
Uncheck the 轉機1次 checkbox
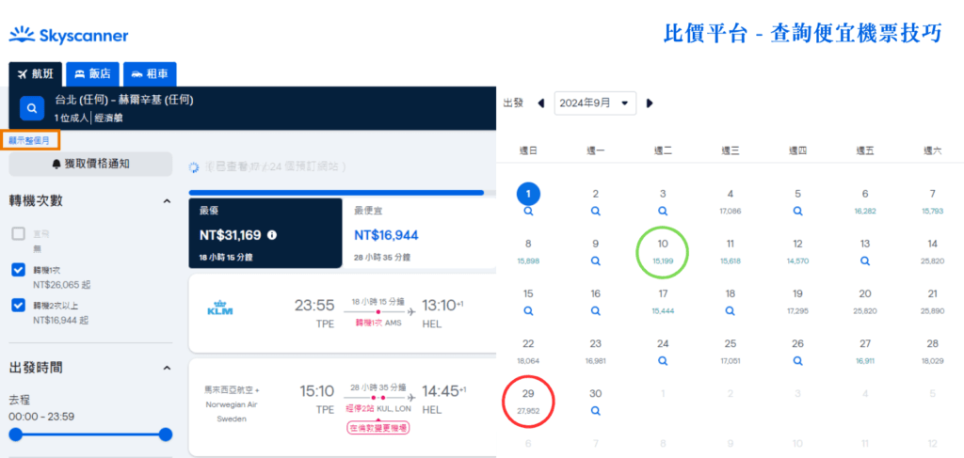(19, 270)
